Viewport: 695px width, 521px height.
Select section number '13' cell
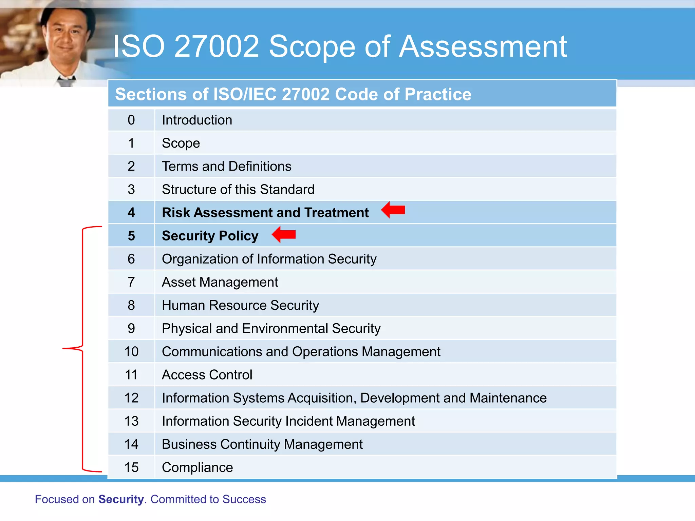(131, 421)
